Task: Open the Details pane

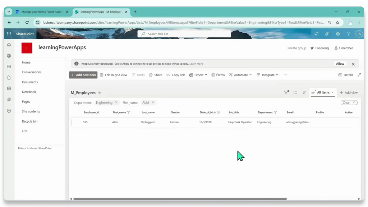Action: 346,75
